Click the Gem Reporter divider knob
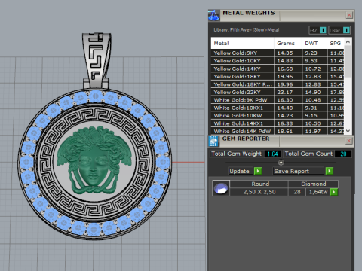The image size is (362, 271). [281, 163]
